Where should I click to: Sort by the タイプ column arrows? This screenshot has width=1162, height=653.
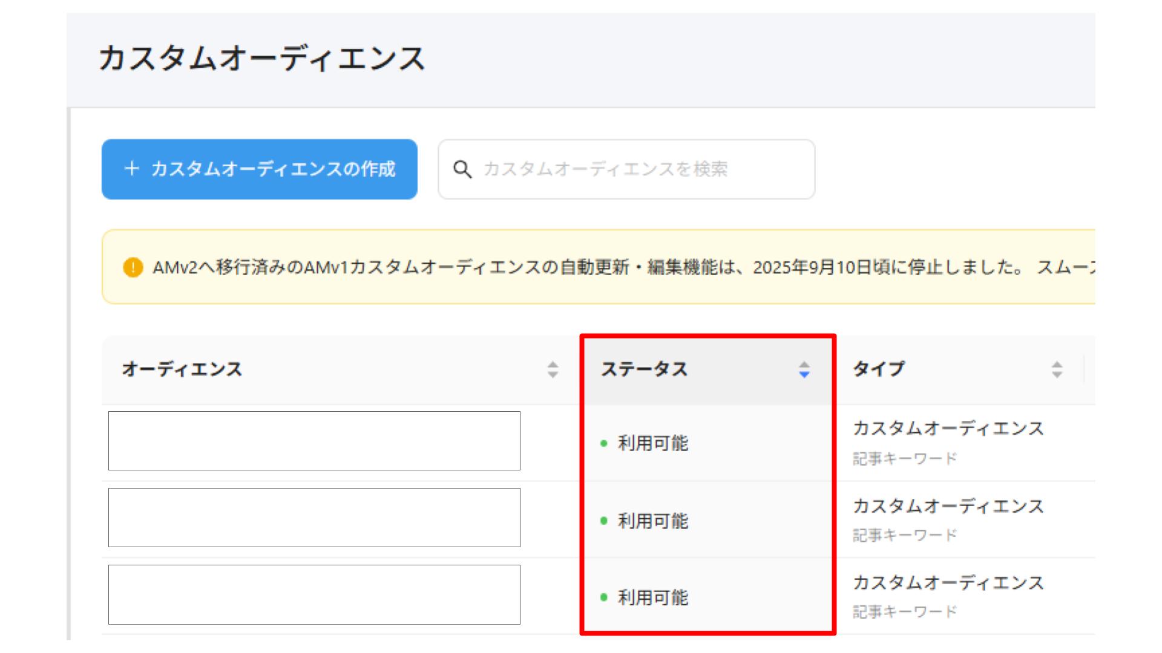[x=1057, y=369]
